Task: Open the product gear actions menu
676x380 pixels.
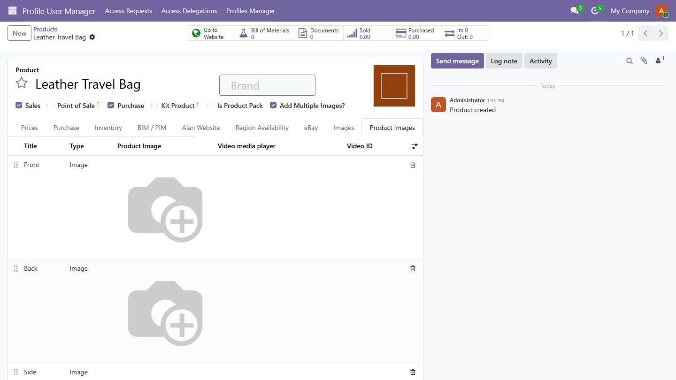Action: point(92,37)
